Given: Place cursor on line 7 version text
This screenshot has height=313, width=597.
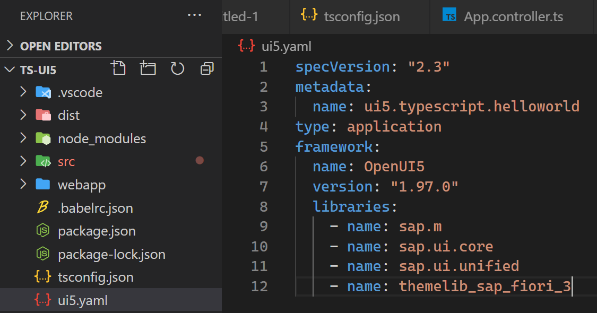Looking at the screenshot, I should (424, 187).
